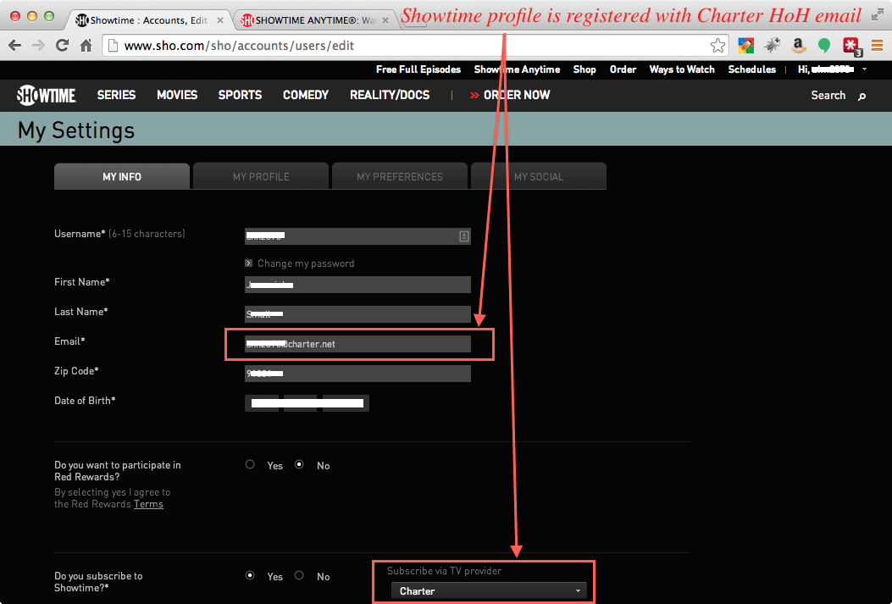Image resolution: width=892 pixels, height=604 pixels.
Task: Select SPORTS in the navigation bar
Action: tap(240, 95)
